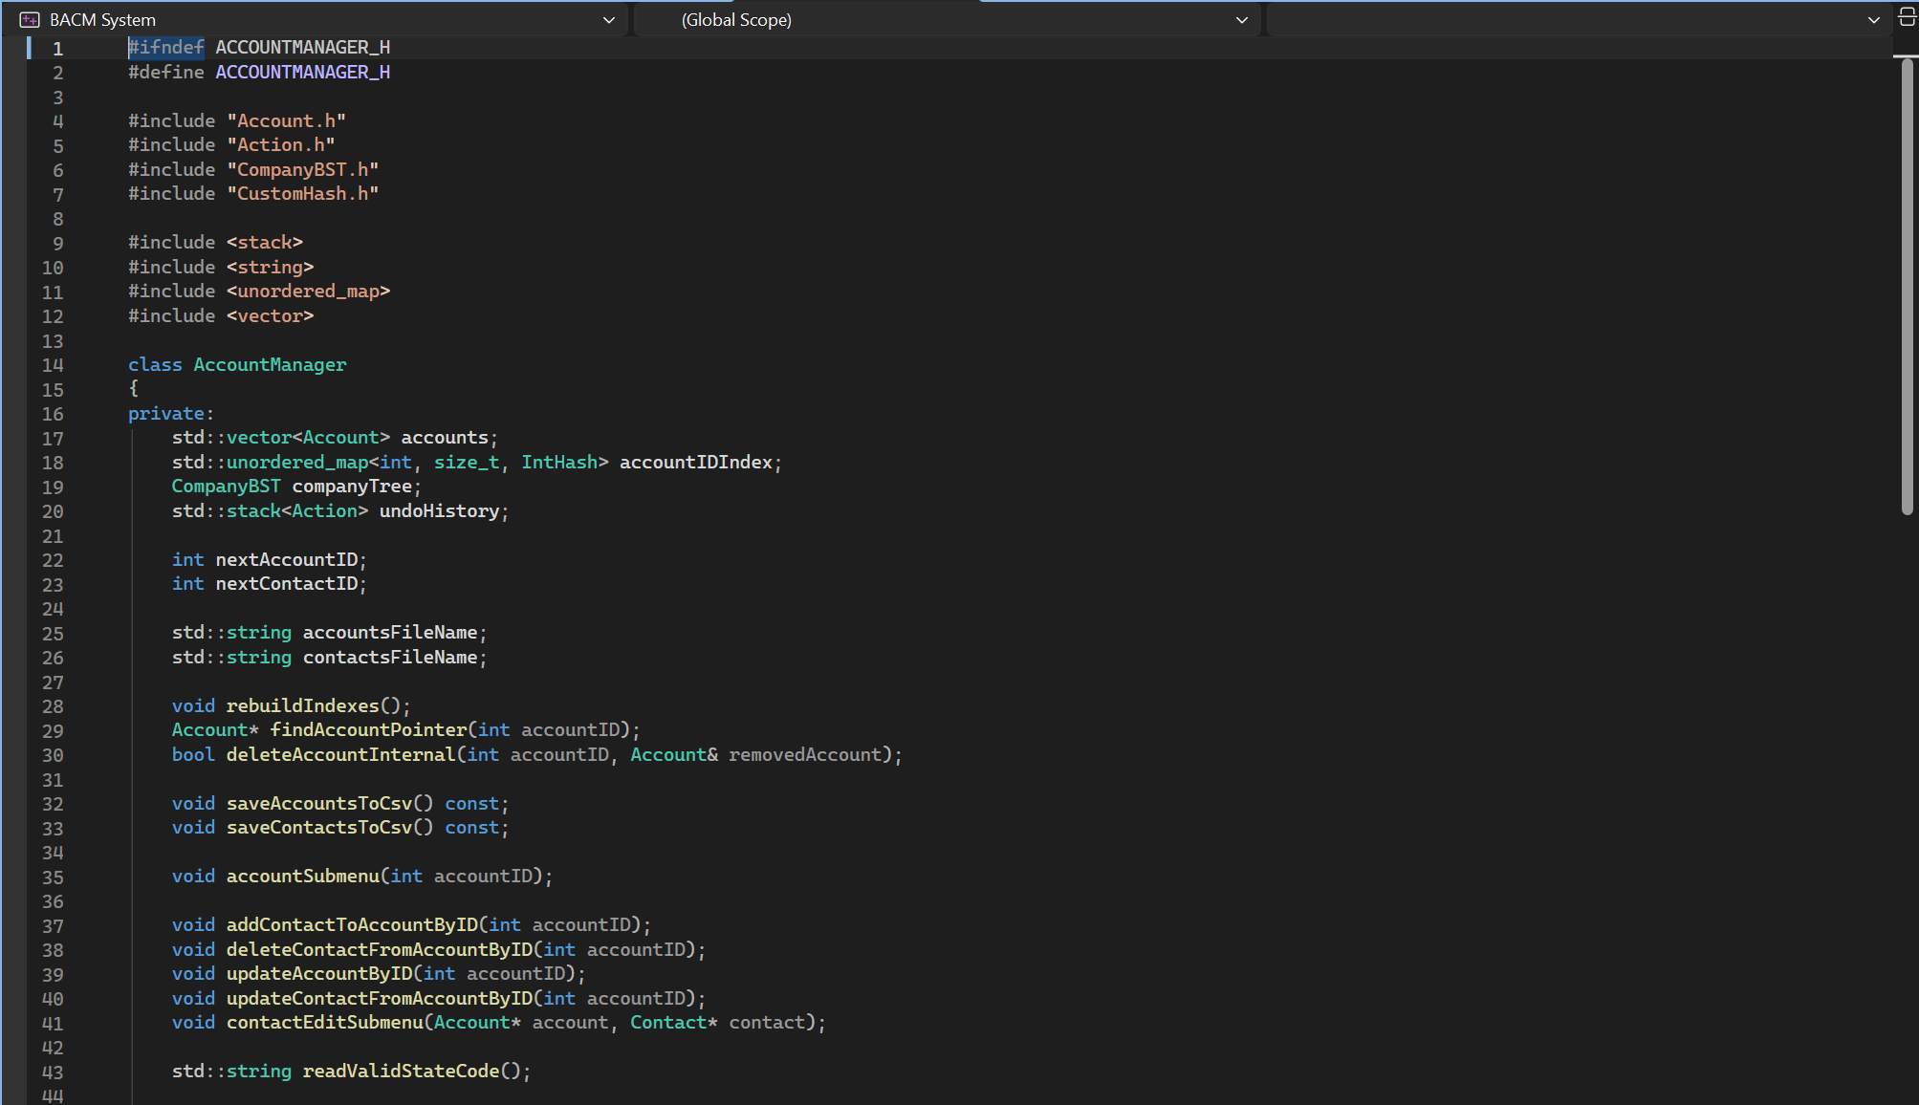1919x1105 pixels.
Task: Click the readValidStateCode function name
Action: (402, 1071)
